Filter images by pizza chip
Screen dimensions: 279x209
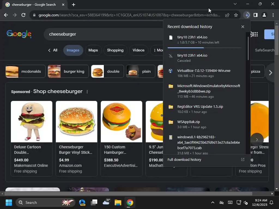pos(257,72)
